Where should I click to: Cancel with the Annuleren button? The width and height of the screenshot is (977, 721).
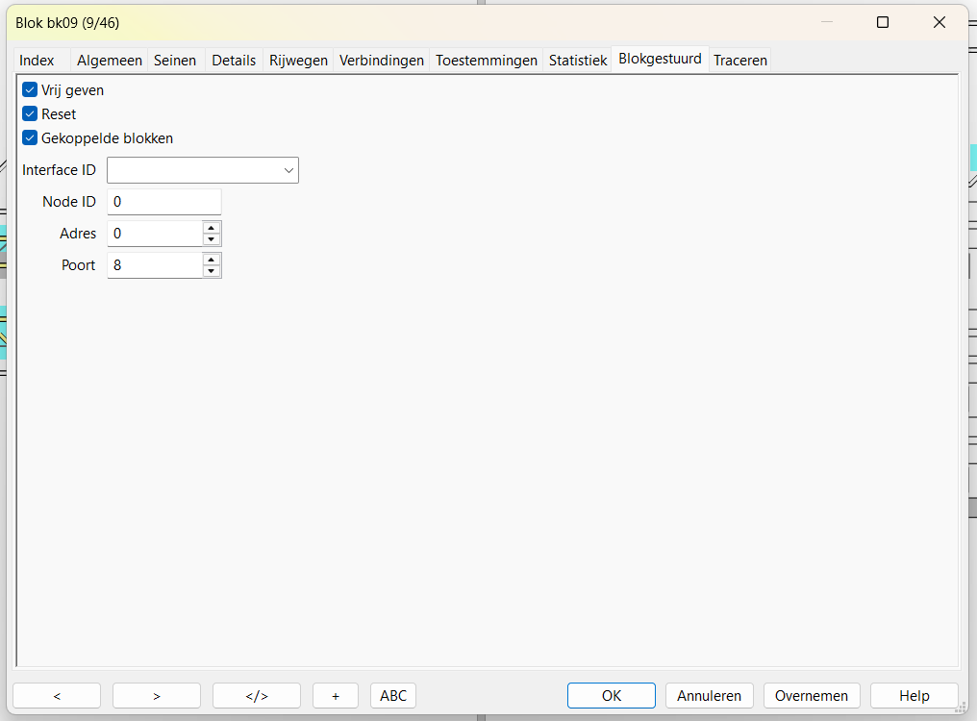pyautogui.click(x=709, y=696)
